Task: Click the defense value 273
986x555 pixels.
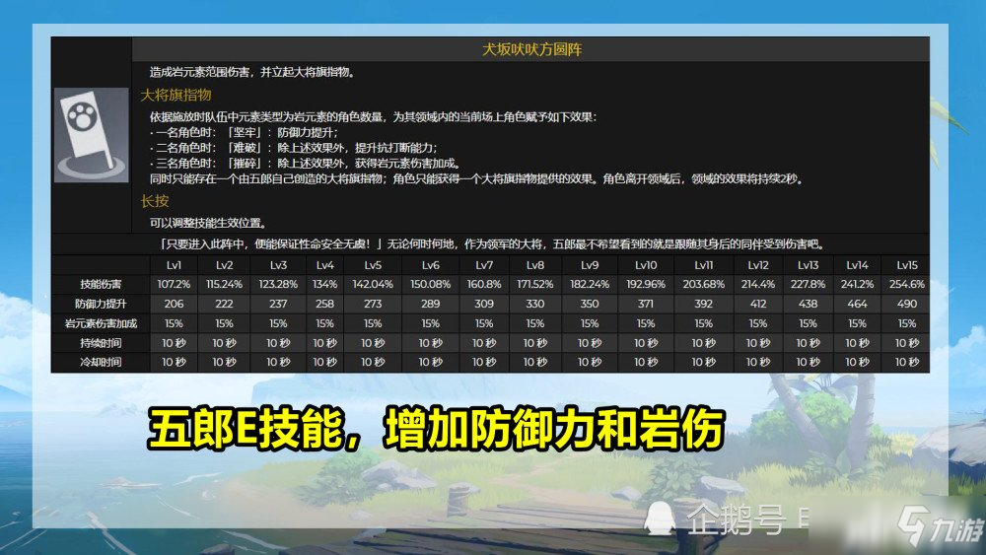Action: [x=373, y=305]
